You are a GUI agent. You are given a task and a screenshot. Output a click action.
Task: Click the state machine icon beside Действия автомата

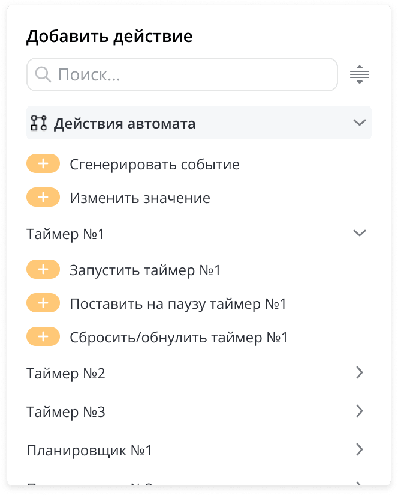coord(39,123)
